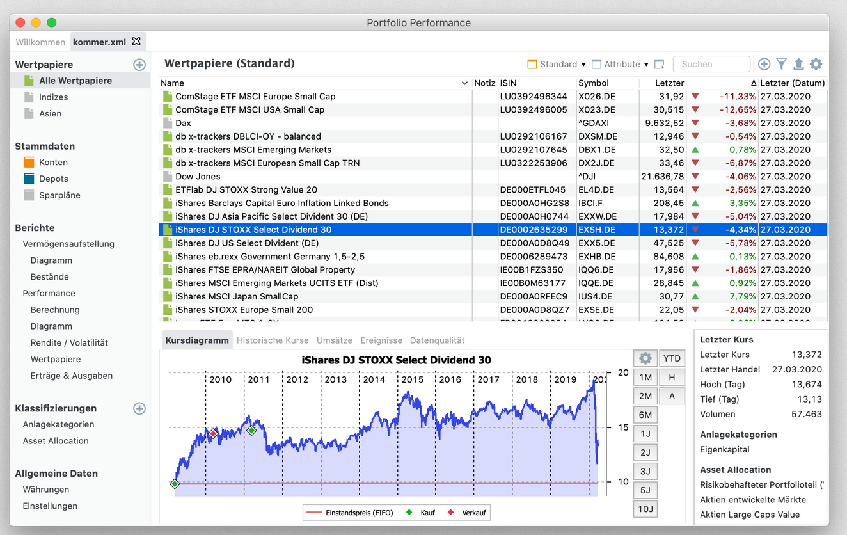Sort by the Symbol column header
This screenshot has width=847, height=535.
tap(607, 83)
